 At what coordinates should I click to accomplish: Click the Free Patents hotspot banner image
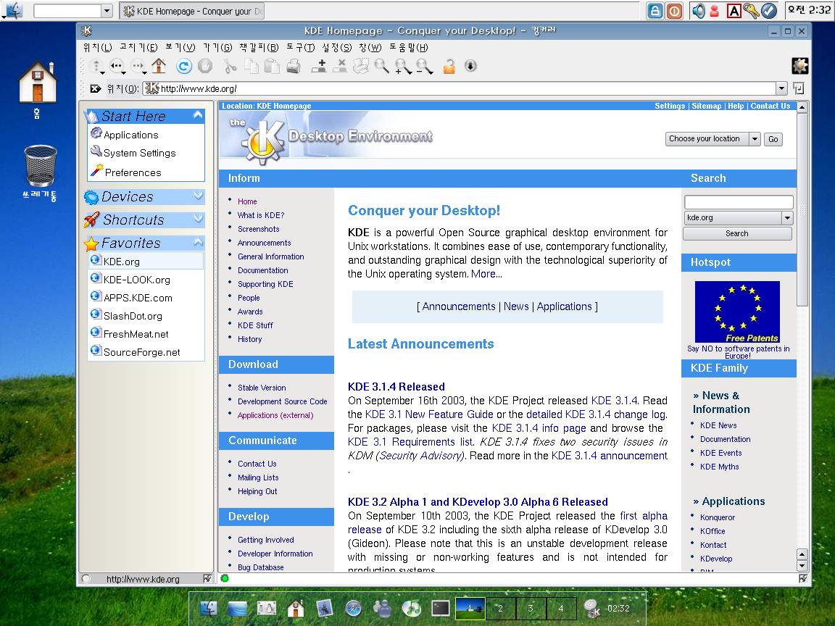737,312
